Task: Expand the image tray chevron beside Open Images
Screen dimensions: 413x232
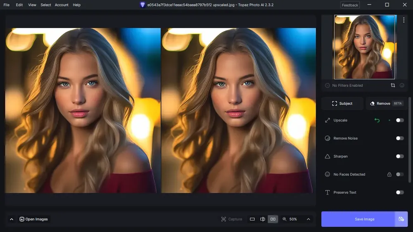Action: tap(12, 219)
